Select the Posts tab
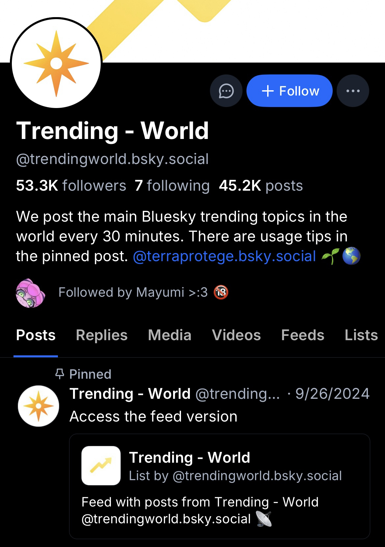The image size is (385, 547). [36, 335]
